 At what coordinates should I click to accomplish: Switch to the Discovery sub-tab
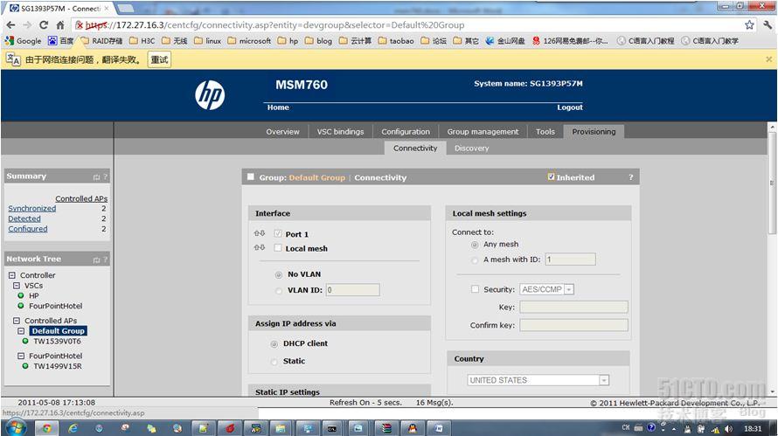coord(471,148)
